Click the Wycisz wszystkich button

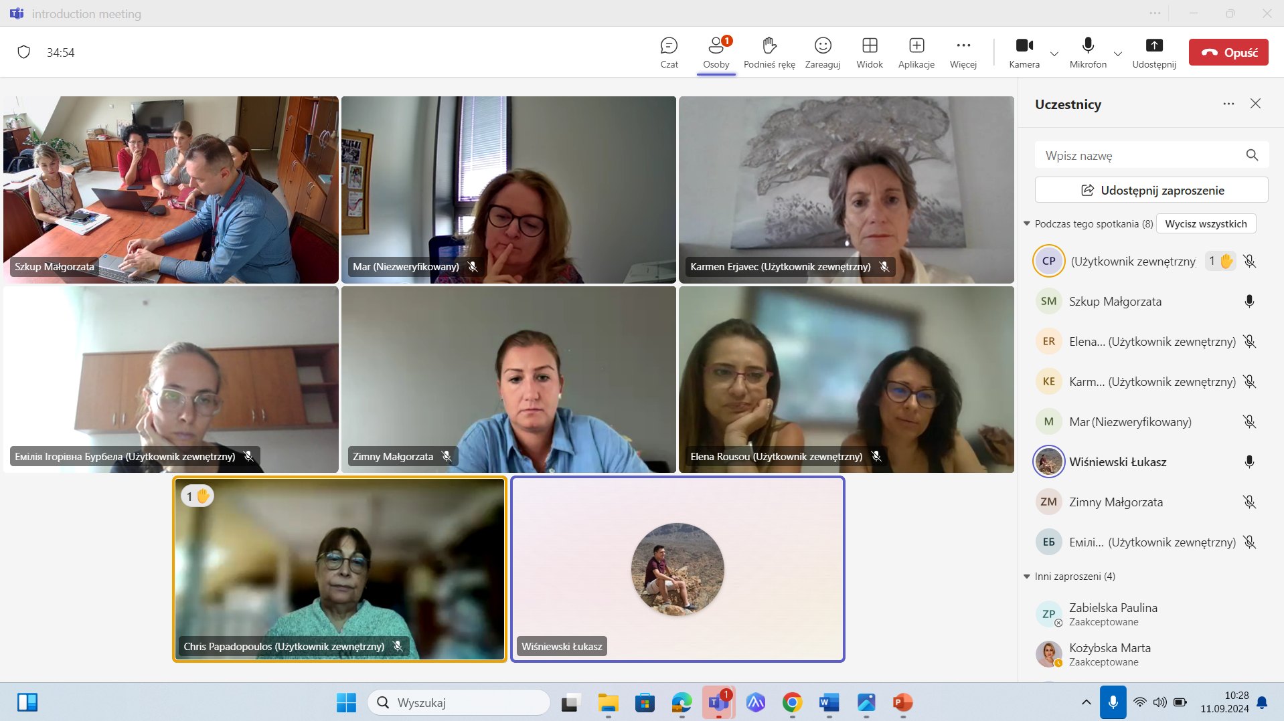[x=1205, y=224]
